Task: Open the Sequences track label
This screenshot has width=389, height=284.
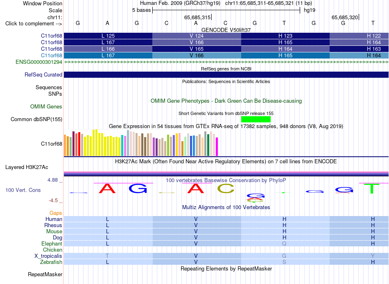Action: pyautogui.click(x=49, y=87)
